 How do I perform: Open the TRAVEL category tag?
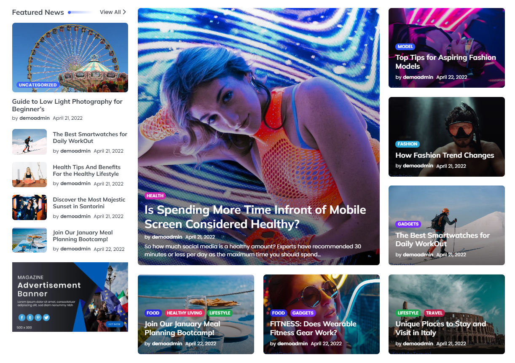coord(434,313)
